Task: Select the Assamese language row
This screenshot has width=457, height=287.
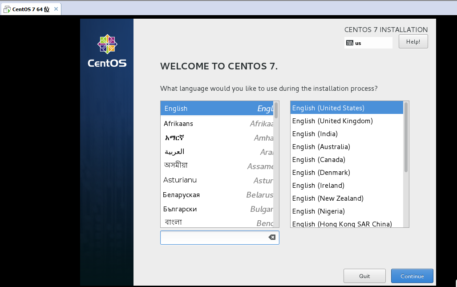Action: 217,166
